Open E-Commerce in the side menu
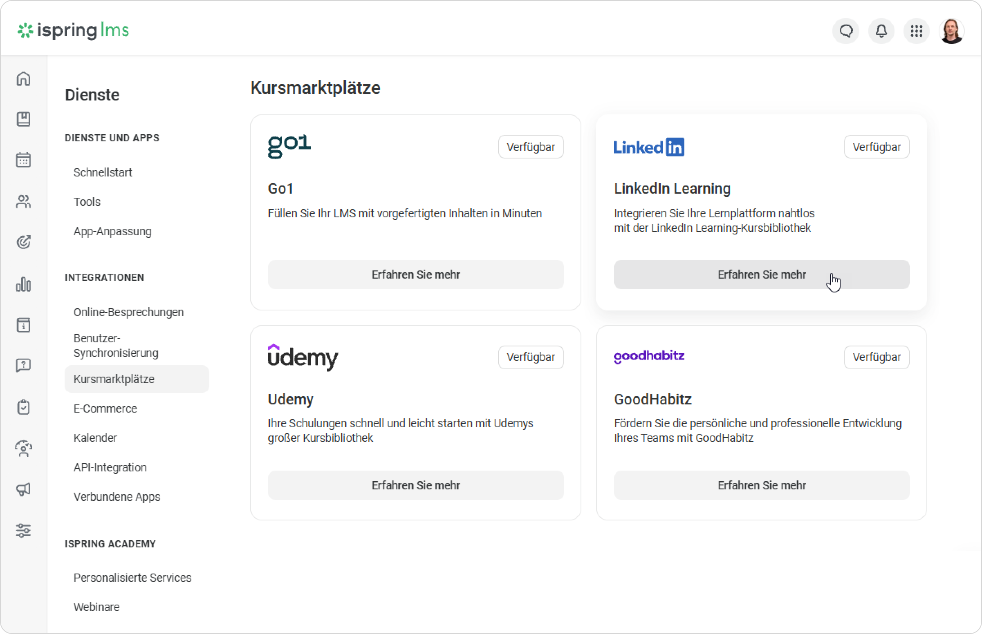Image resolution: width=982 pixels, height=634 pixels. pos(105,409)
